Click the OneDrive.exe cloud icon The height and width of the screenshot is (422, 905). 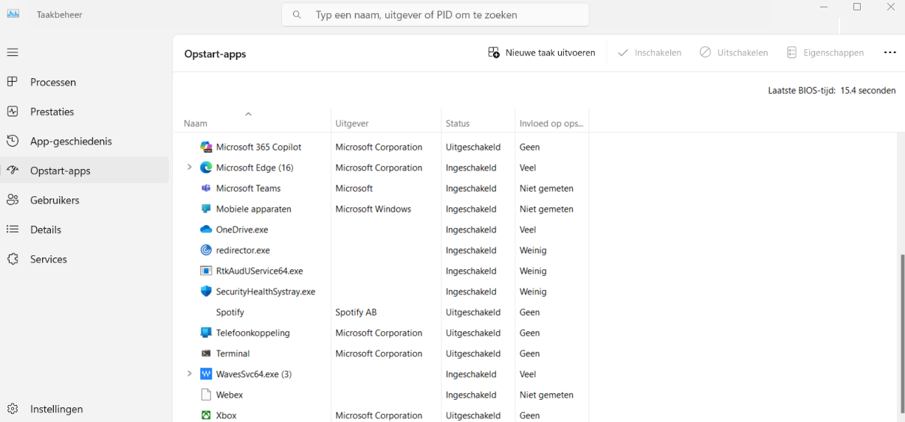(206, 229)
